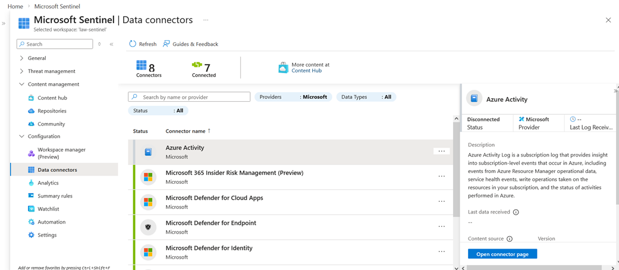Click the Summary rules icon
Screen dimensions: 619x270
pyautogui.click(x=31, y=196)
